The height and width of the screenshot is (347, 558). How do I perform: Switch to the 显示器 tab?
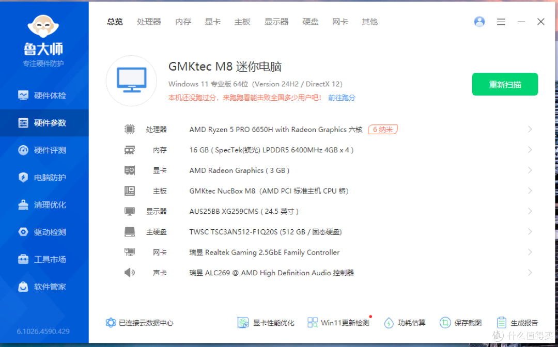point(276,22)
